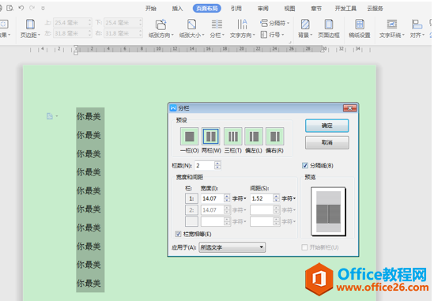The height and width of the screenshot is (301, 434).
Task: Open the column 1 spacing unit 字符 dropdown
Action: tap(289, 198)
